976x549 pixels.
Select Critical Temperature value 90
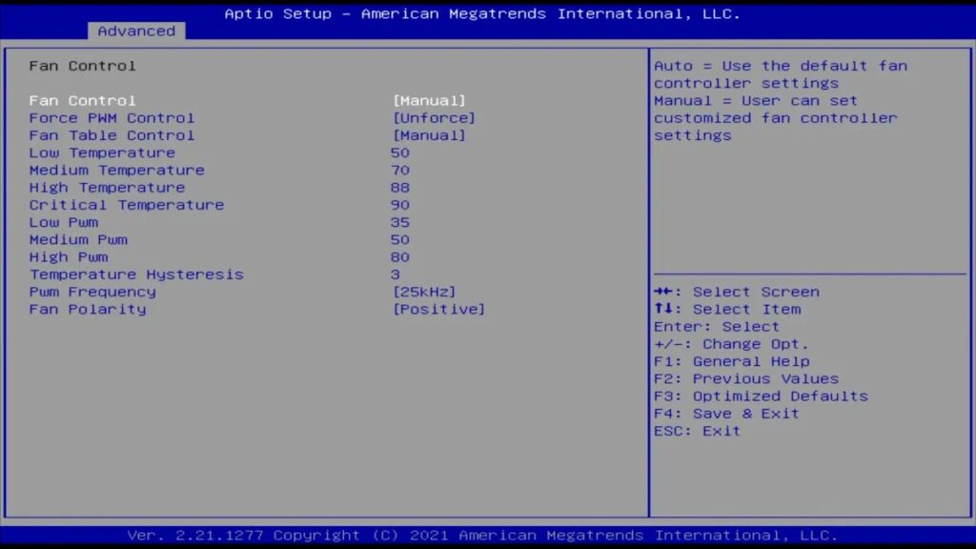tap(400, 205)
